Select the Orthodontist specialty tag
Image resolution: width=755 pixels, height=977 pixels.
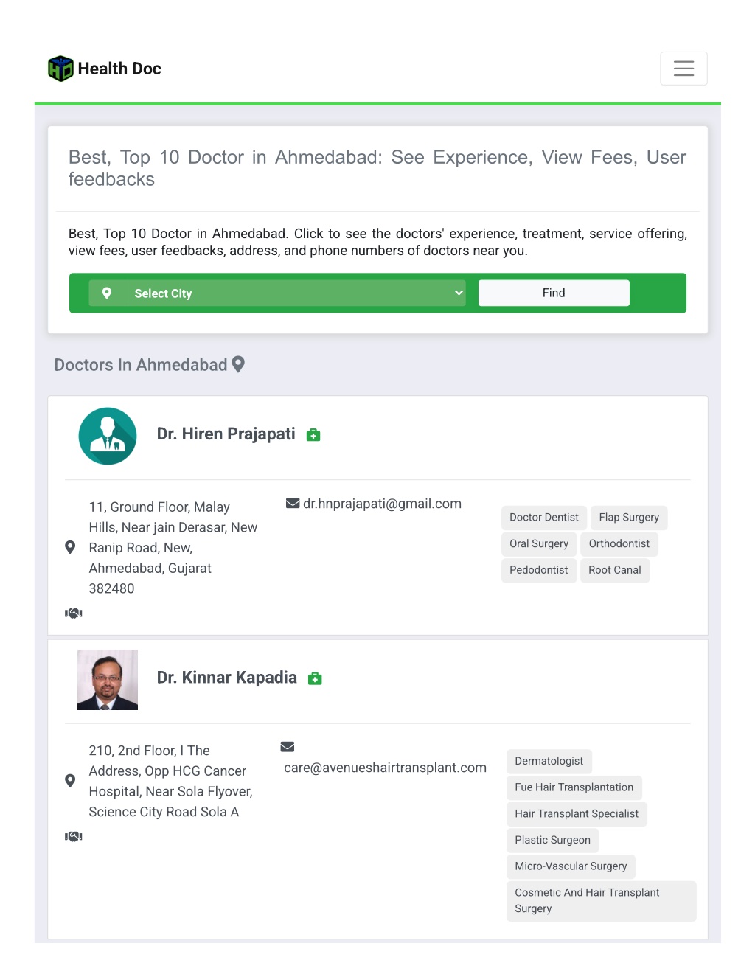[x=619, y=543]
